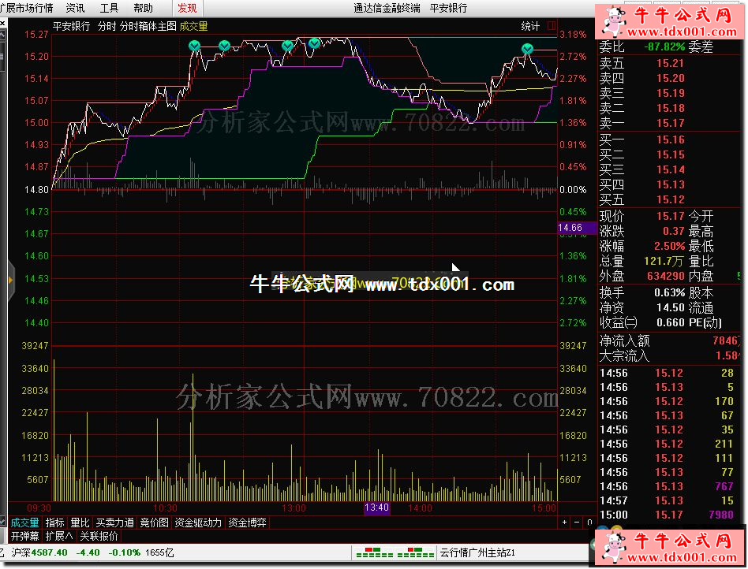This screenshot has width=748, height=569.
Task: Click the 净资 value 14.50
Action: click(670, 308)
